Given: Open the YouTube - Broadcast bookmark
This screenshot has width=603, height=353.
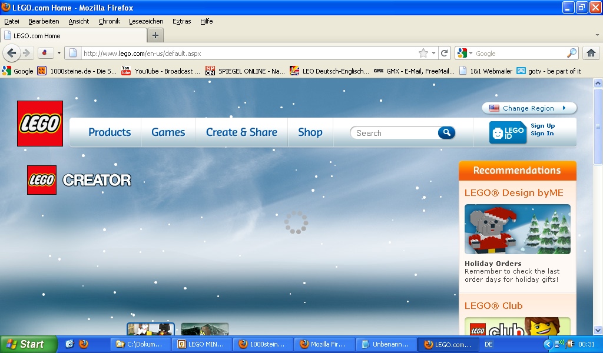Looking at the screenshot, I should 161,71.
